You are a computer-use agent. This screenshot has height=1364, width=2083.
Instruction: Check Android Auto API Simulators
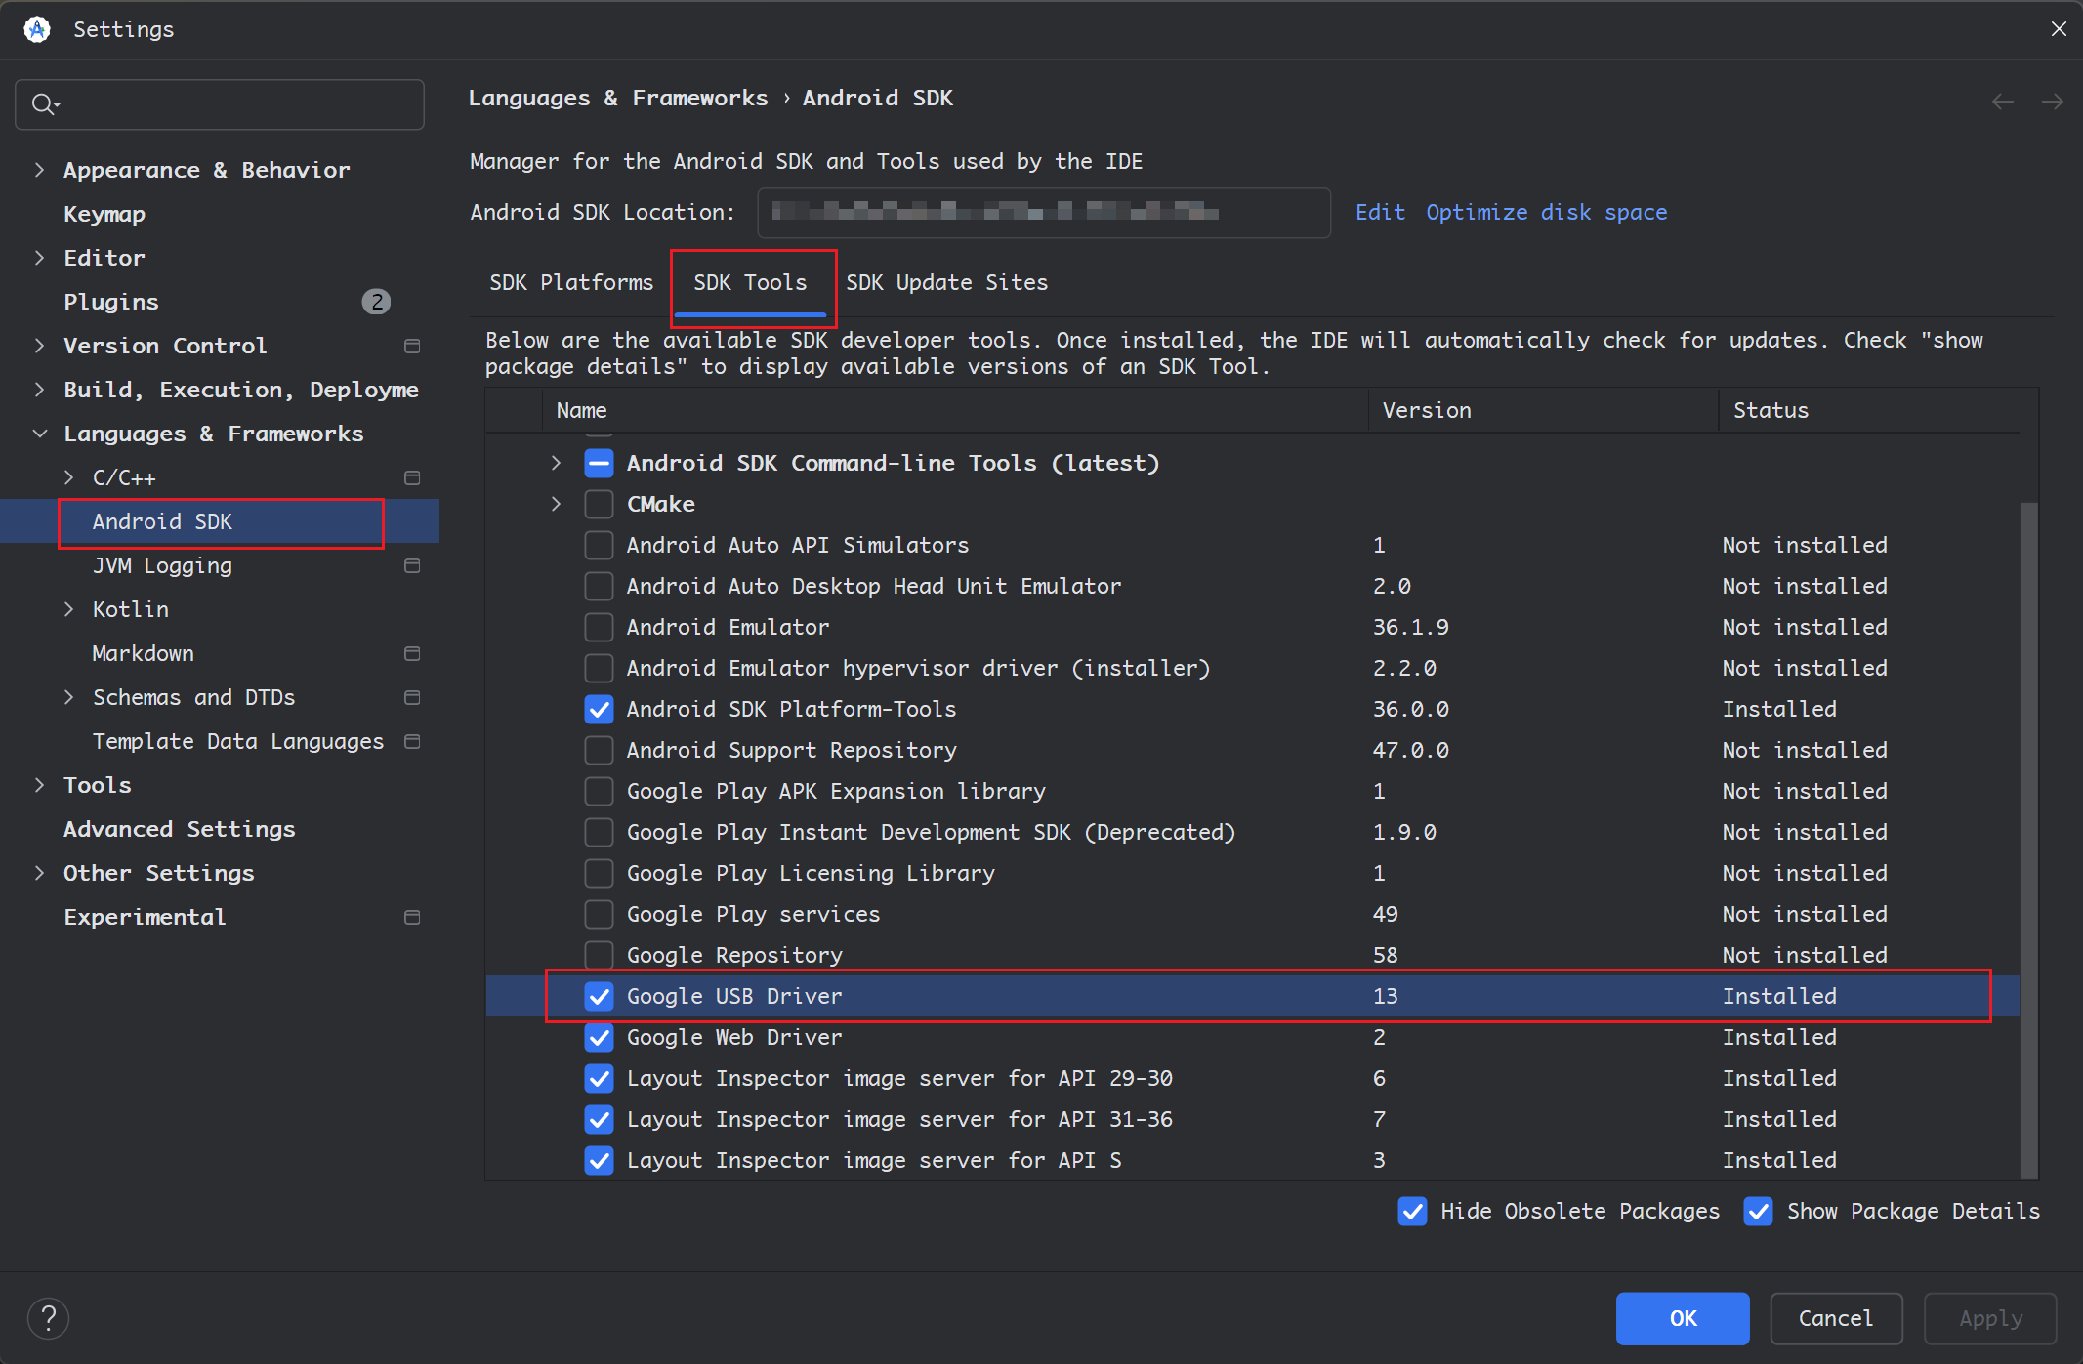pos(599,545)
